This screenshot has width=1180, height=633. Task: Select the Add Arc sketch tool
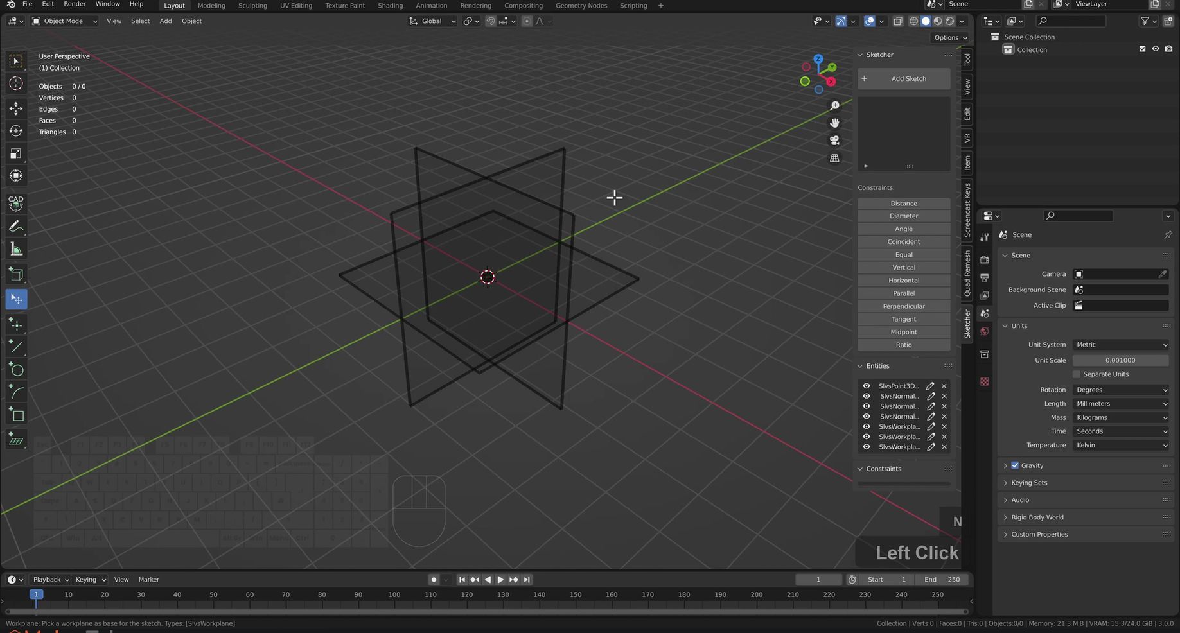[16, 392]
